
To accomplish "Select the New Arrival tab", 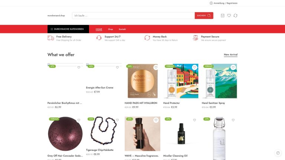I will tap(231, 54).
